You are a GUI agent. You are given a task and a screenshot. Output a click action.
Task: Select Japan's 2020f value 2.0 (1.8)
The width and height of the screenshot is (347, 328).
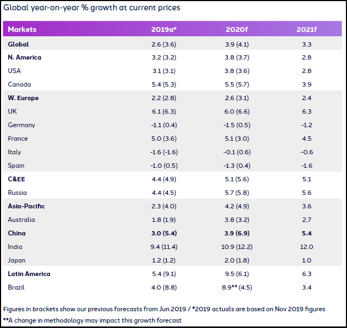point(237,260)
